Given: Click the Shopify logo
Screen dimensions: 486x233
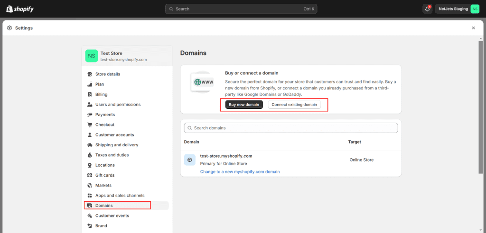Looking at the screenshot, I should click(20, 9).
